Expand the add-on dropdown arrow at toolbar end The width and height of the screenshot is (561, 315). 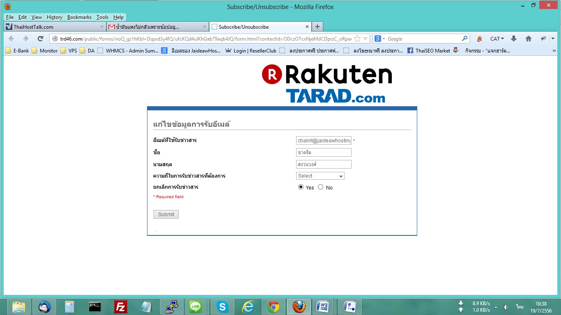click(x=553, y=39)
